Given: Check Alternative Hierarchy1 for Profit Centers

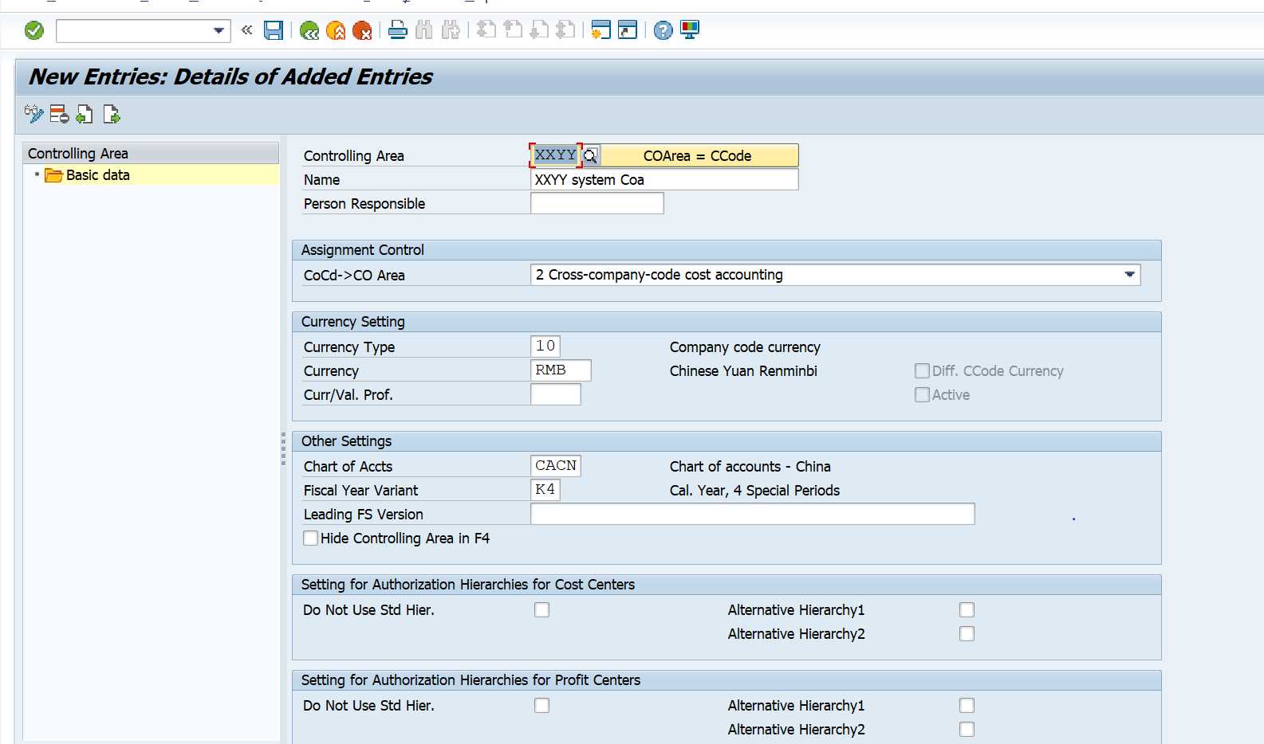Looking at the screenshot, I should (967, 705).
